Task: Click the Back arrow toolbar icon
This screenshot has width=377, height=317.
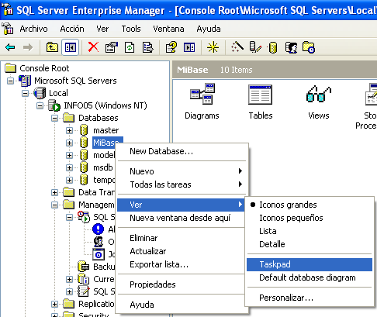Action: click(10, 47)
